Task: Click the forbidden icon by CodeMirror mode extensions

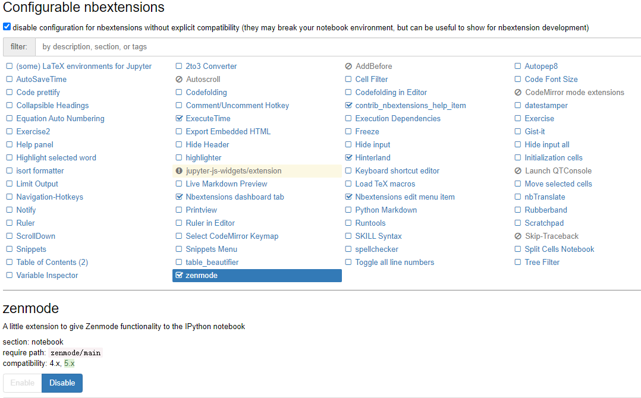Action: coord(518,92)
